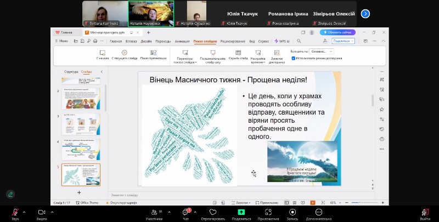
Task: Switch to the Анимация ribbon tab
Action: tap(182, 41)
